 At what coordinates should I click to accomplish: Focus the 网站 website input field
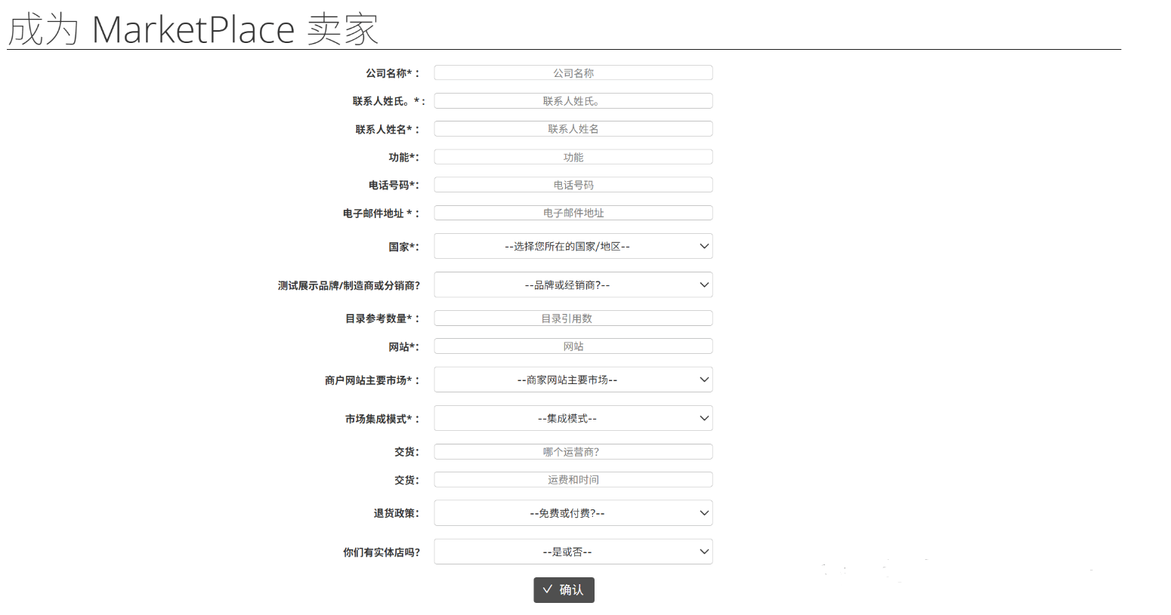tap(573, 346)
